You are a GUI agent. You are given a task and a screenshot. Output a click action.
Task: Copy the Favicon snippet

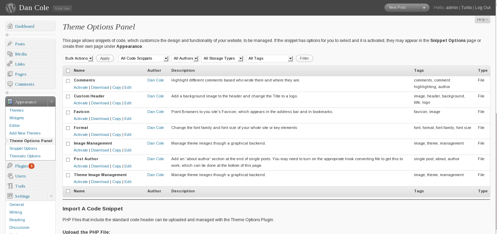tap(117, 119)
